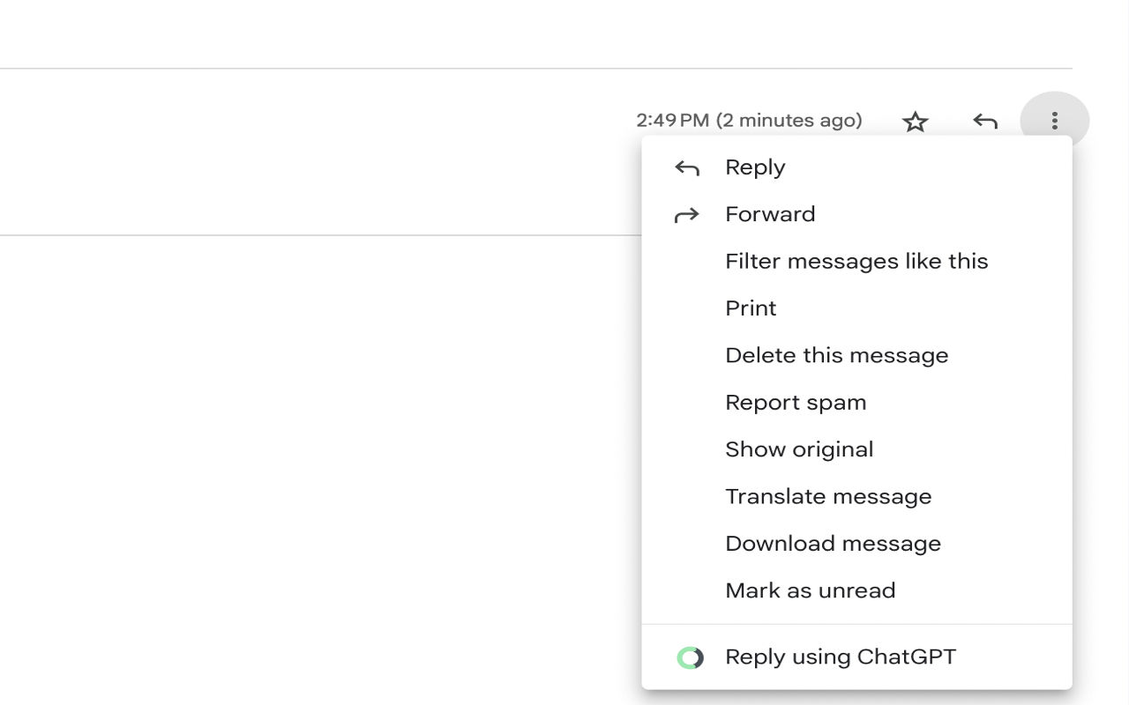Star this email message
1129x705 pixels.
point(916,121)
